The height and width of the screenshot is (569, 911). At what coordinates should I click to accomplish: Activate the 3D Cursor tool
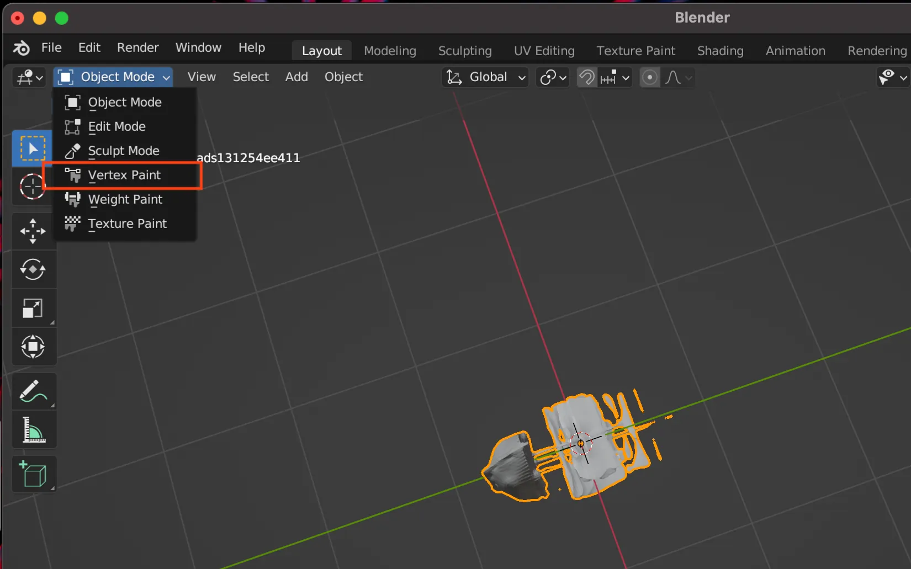(31, 187)
